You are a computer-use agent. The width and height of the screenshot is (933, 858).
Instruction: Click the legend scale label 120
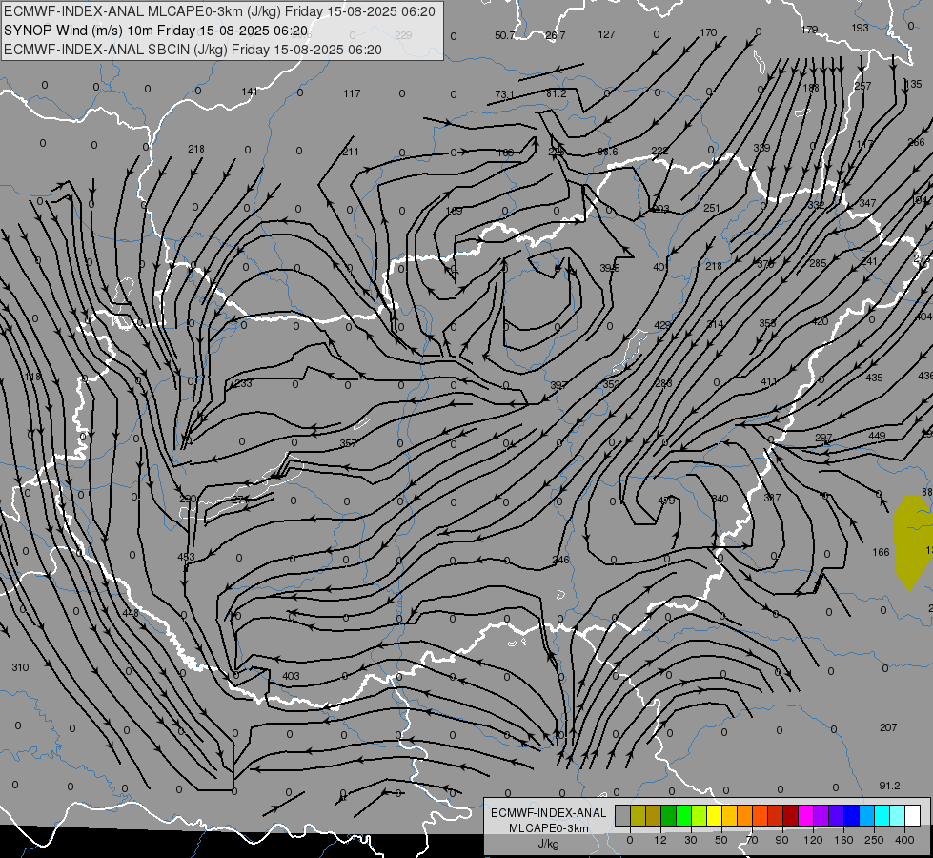pyautogui.click(x=813, y=840)
